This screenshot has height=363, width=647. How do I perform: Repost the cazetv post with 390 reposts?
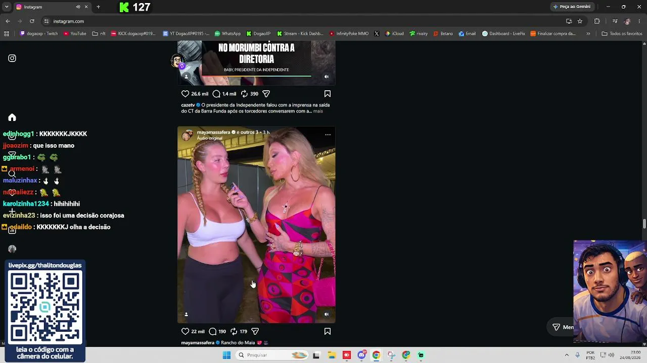(x=244, y=94)
